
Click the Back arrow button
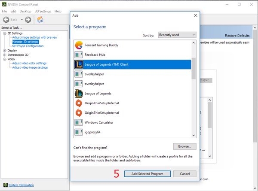point(6,20)
